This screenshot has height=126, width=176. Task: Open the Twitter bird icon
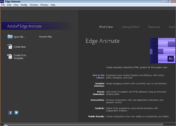[16, 113]
